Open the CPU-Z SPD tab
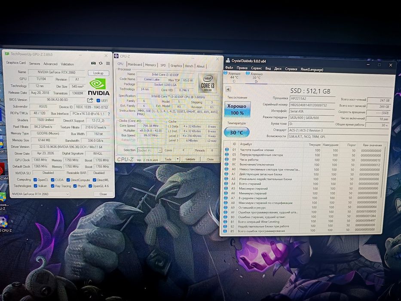 (163, 65)
